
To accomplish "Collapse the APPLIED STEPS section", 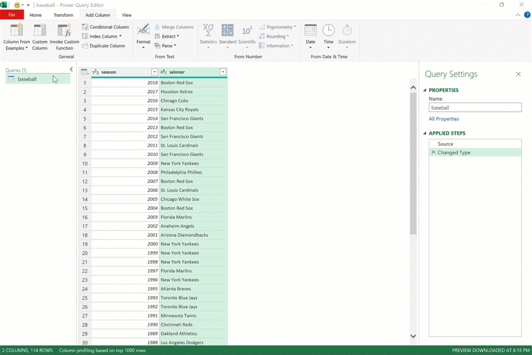I will 424,134.
